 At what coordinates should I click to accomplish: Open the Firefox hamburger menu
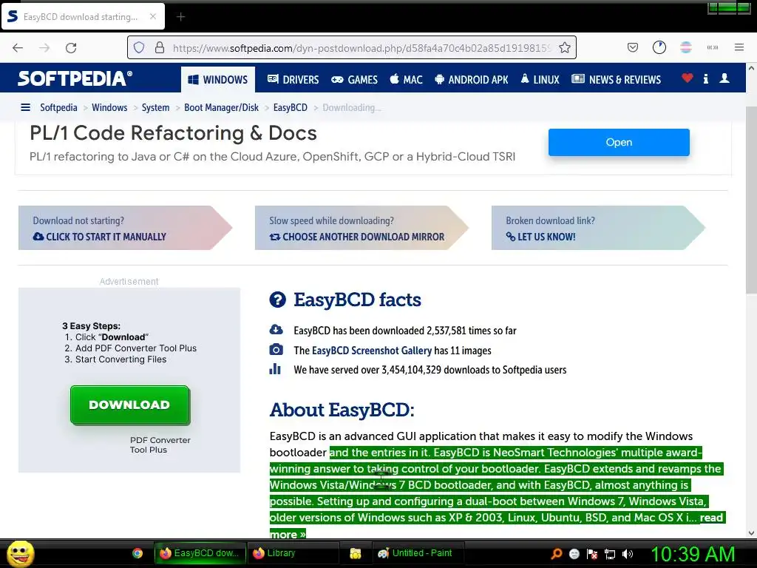tap(739, 47)
